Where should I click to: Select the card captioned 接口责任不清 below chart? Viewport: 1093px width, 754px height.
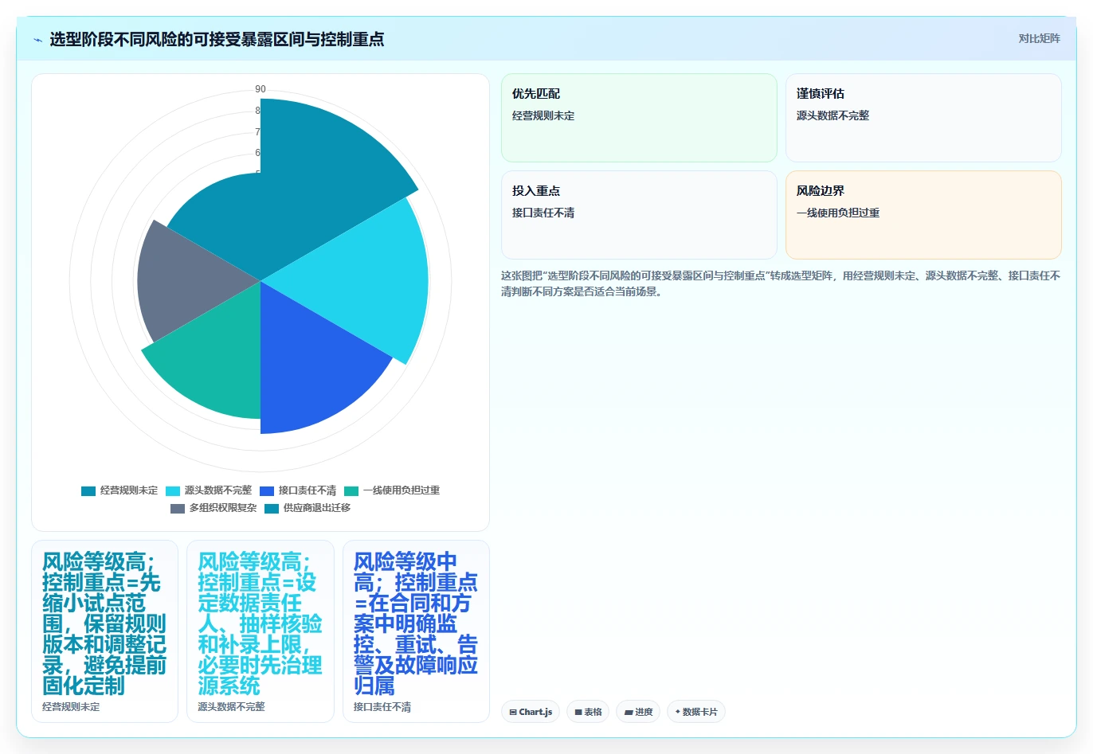pos(416,631)
